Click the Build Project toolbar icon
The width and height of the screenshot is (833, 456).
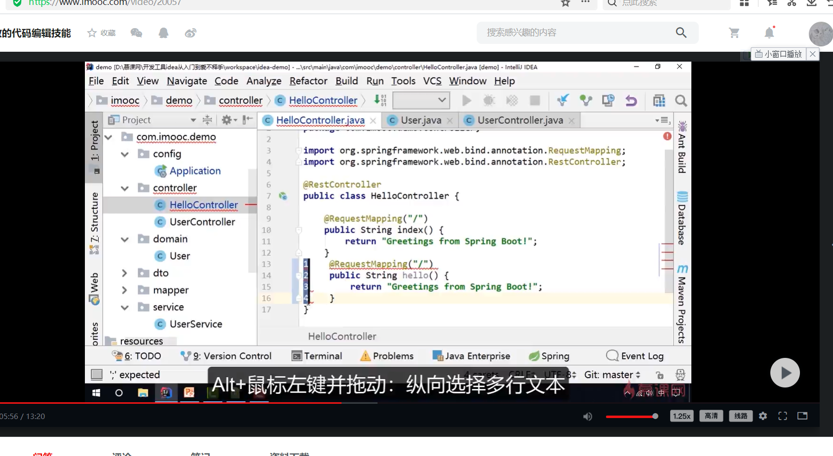380,100
